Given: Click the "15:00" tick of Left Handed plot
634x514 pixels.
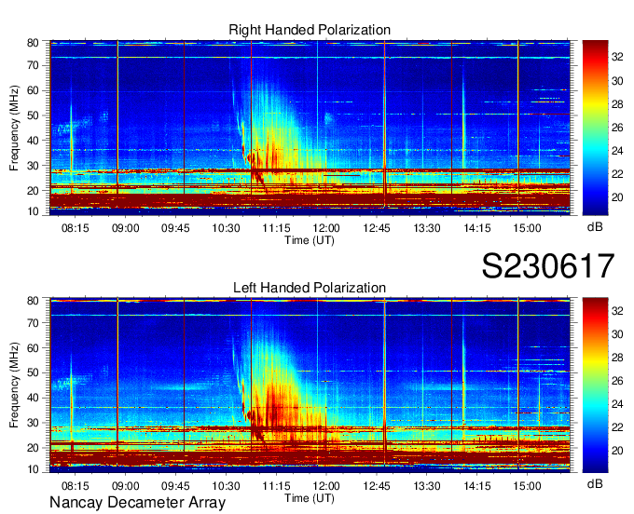Looking at the screenshot, I should tap(528, 486).
